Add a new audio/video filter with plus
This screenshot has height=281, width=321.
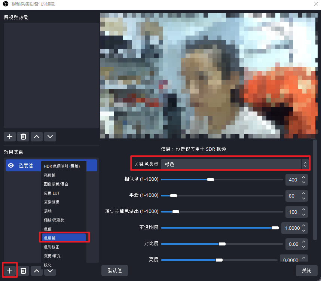[x=10, y=137]
